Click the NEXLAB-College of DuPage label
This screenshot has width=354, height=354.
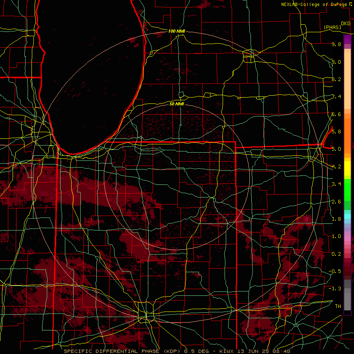(314, 4)
